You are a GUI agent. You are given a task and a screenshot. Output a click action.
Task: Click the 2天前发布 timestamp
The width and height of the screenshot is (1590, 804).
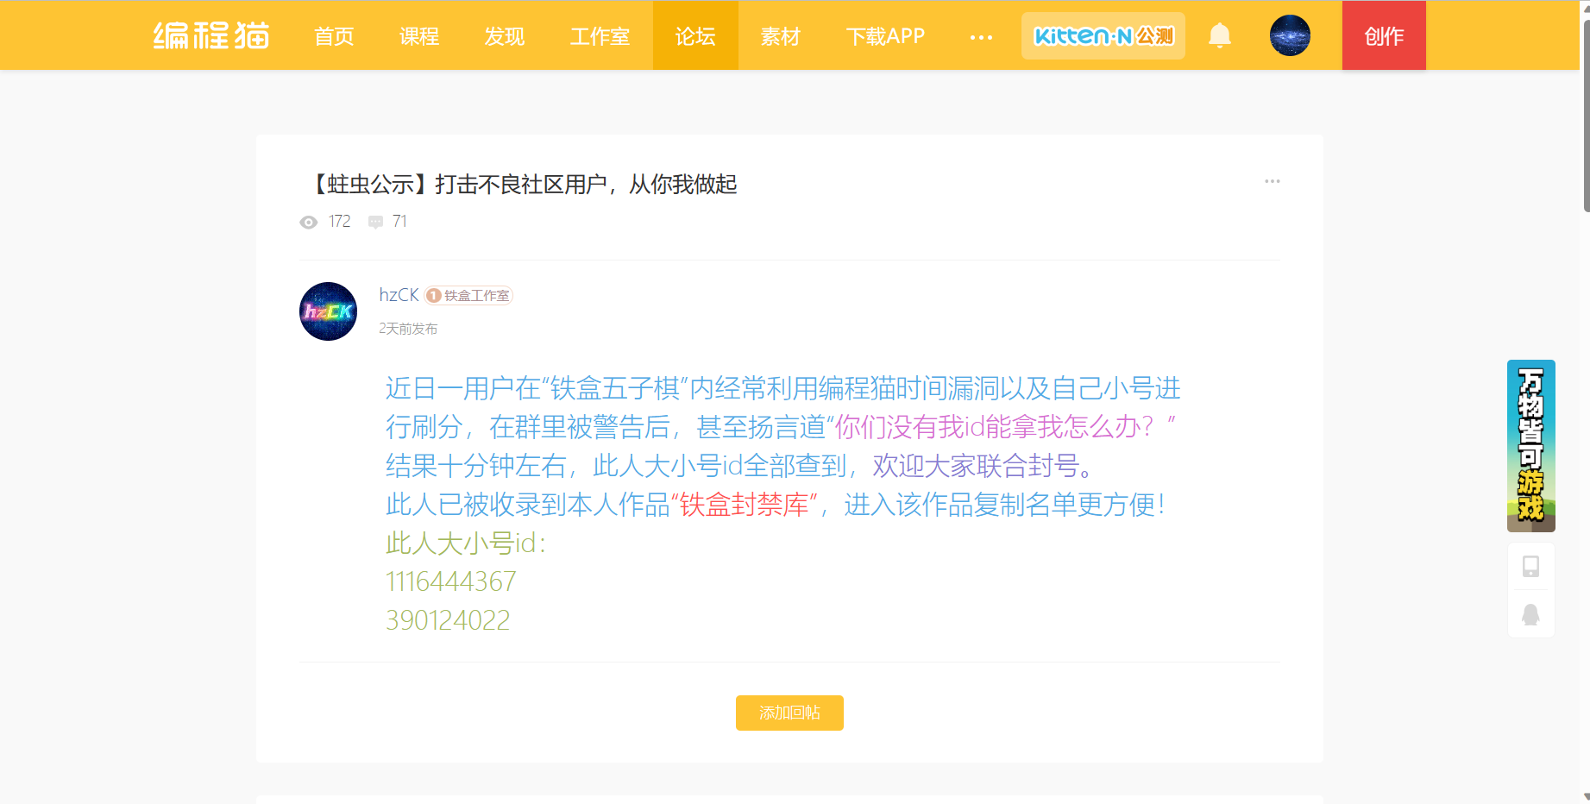pos(408,329)
